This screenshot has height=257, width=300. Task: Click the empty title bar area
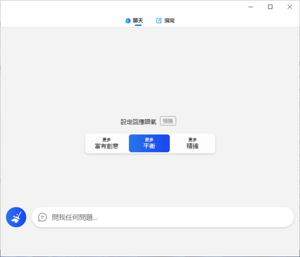[108, 7]
